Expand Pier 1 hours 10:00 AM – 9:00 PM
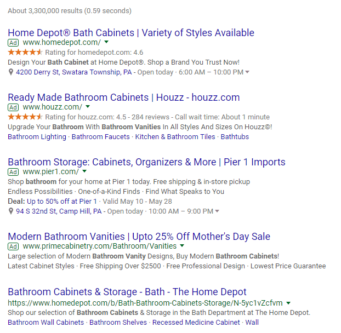 point(218,211)
